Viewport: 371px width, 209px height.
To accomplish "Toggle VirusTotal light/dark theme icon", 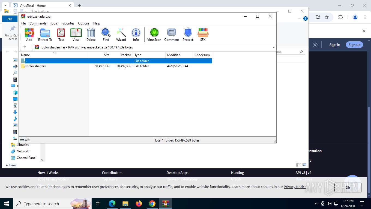I will (x=315, y=45).
